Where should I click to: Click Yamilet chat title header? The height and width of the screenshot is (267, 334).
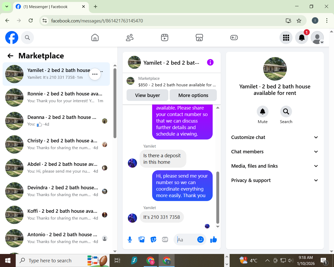pos(171,63)
